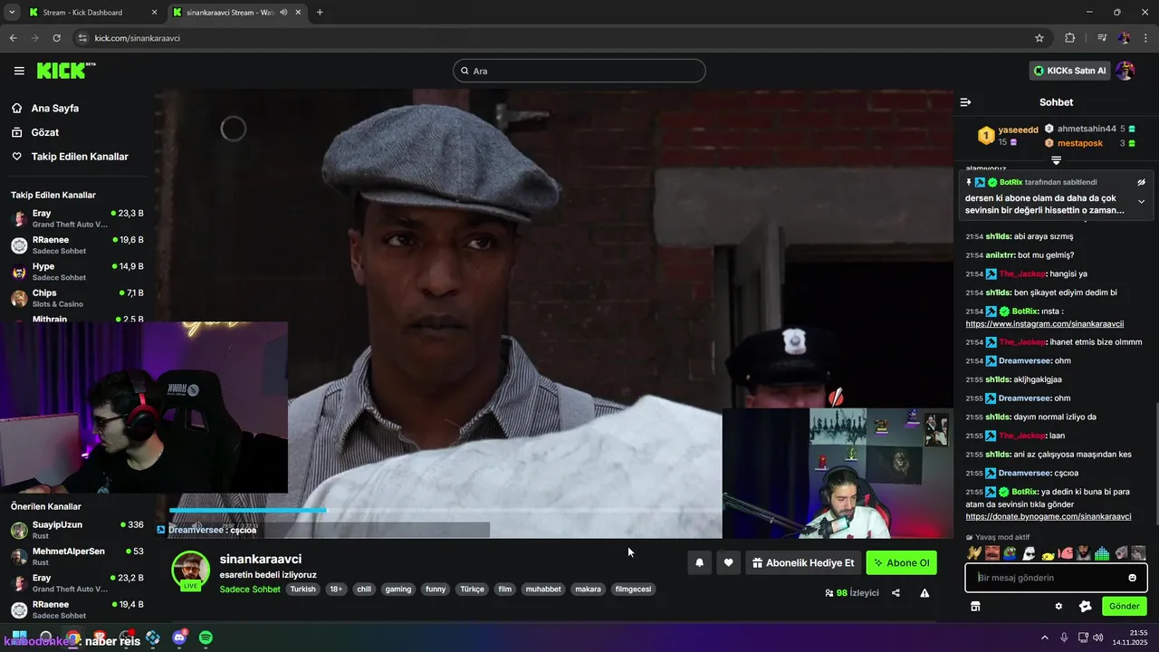Follow the channel with the heart button
This screenshot has height=652, width=1159.
click(x=728, y=562)
